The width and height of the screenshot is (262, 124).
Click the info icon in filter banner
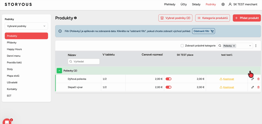click(x=60, y=31)
